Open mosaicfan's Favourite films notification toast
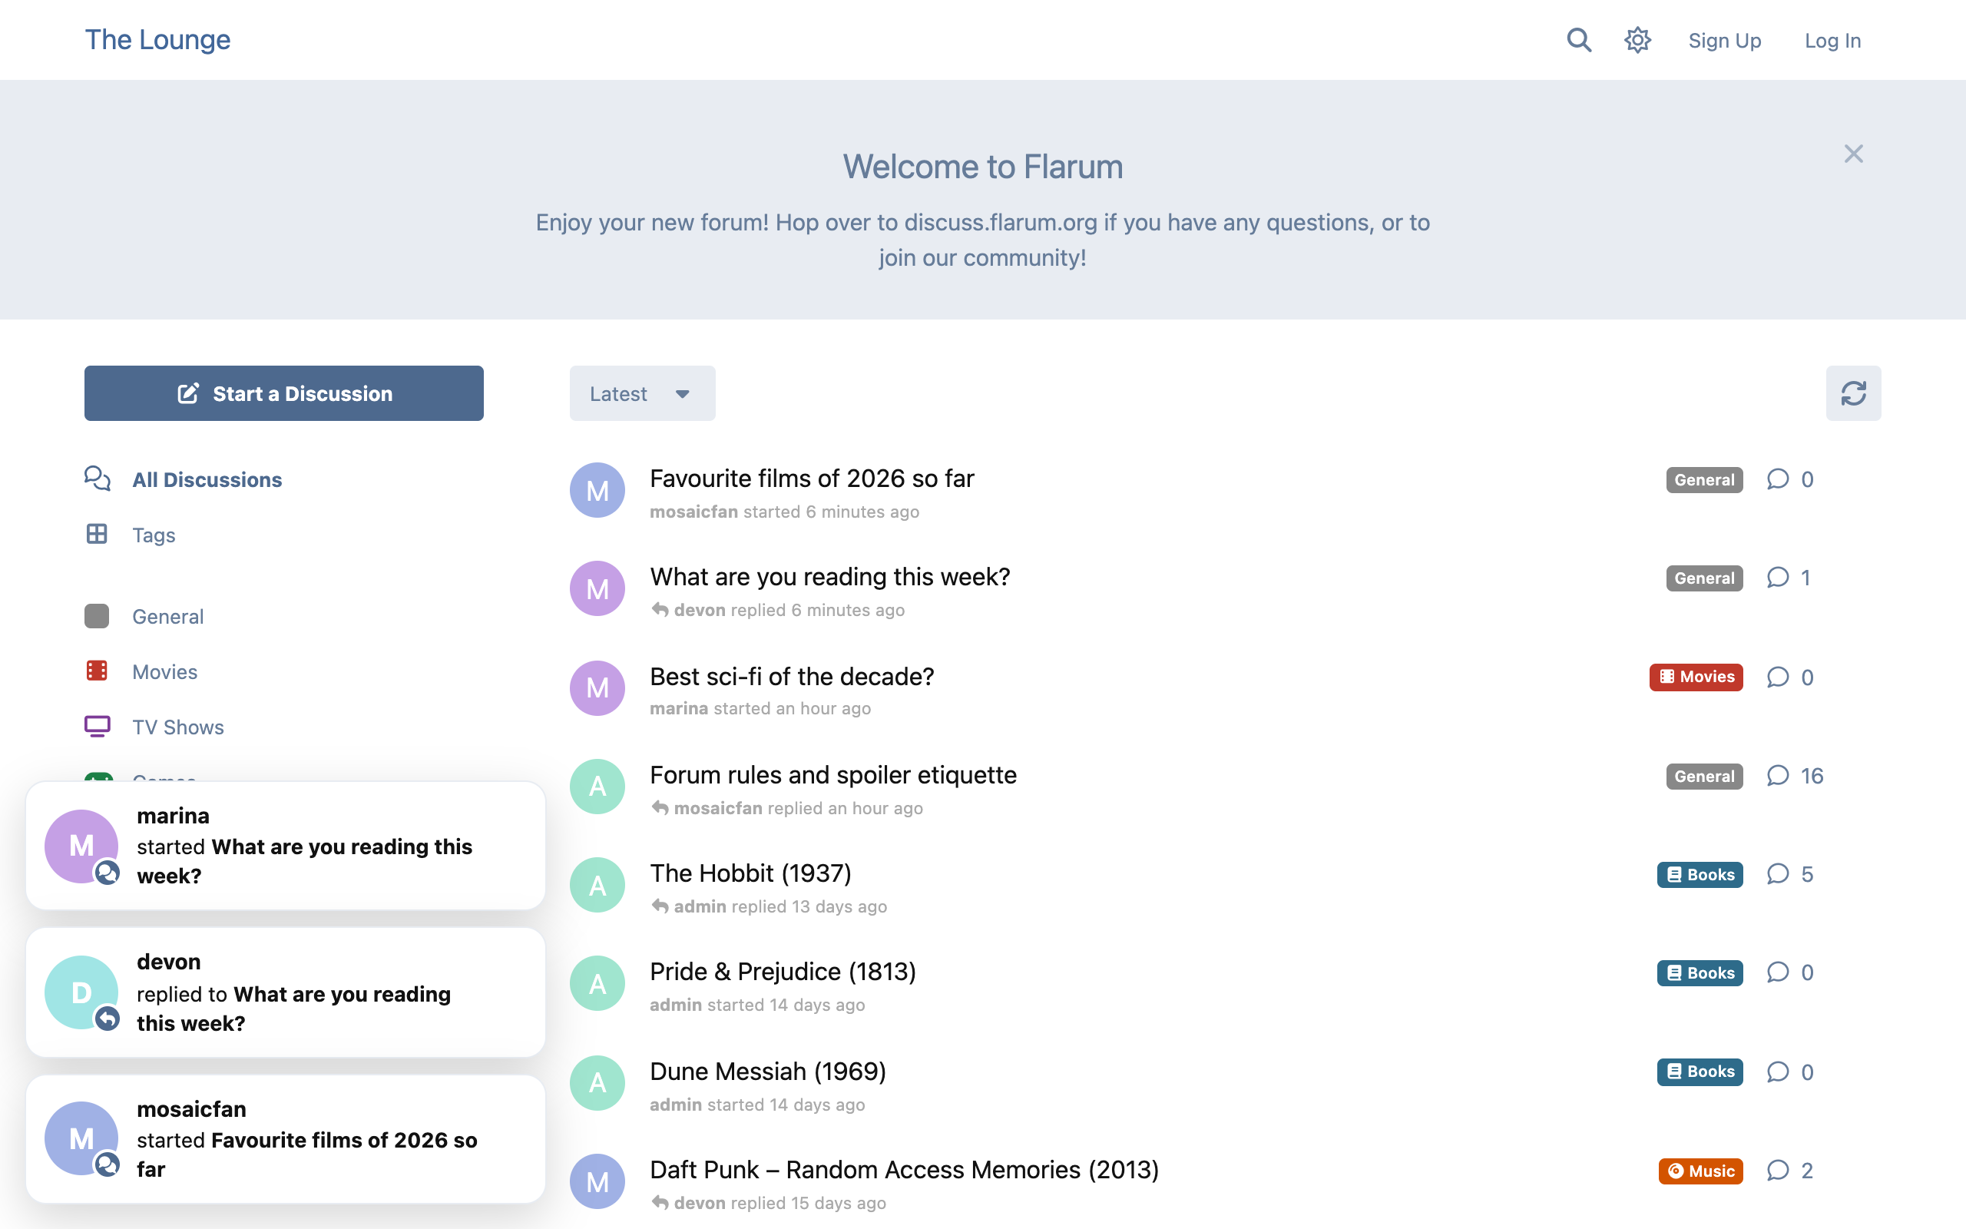Screen dimensions: 1966x1229 (x=285, y=1139)
